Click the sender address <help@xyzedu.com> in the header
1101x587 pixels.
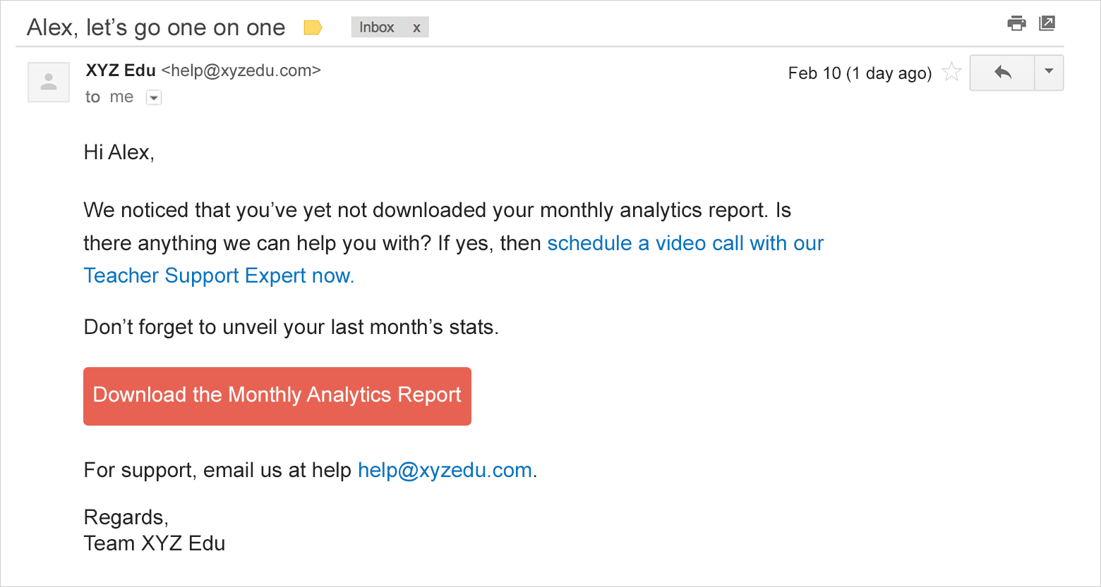[241, 70]
